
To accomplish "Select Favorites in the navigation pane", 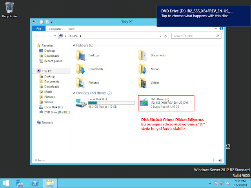I will [x=45, y=45].
